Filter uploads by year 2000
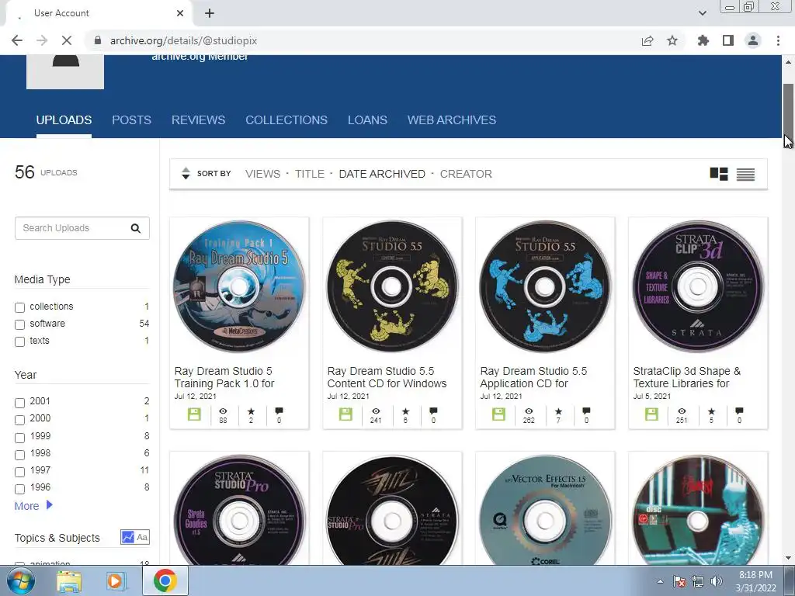The width and height of the screenshot is (795, 596). coord(19,420)
